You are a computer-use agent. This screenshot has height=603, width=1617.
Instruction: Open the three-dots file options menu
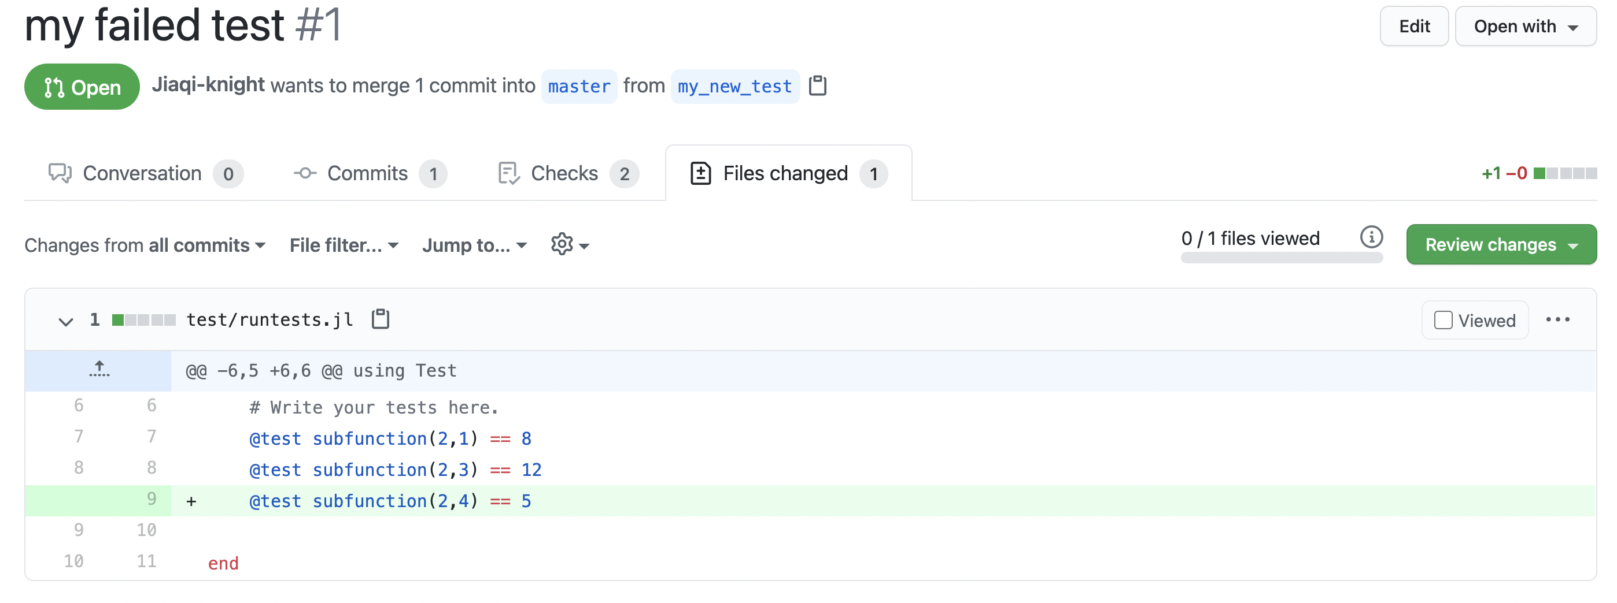click(x=1557, y=319)
